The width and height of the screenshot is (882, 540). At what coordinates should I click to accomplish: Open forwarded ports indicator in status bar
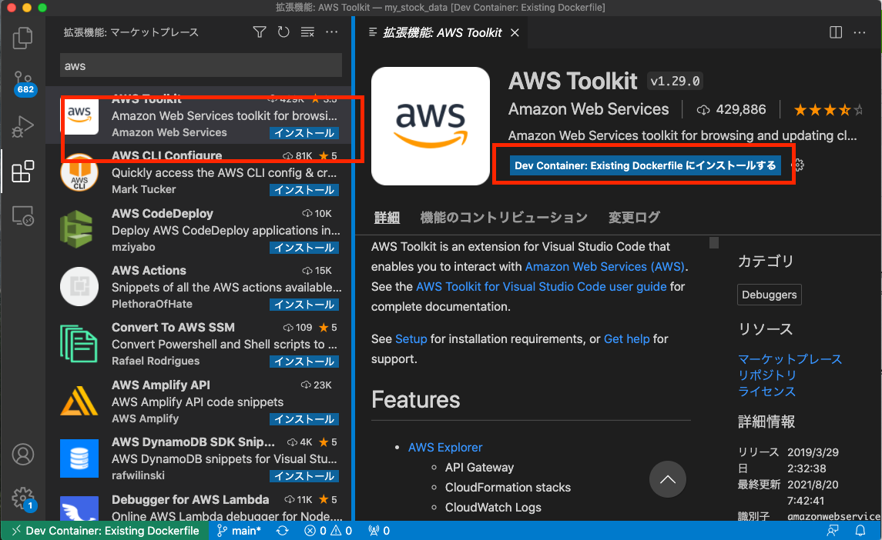(x=379, y=531)
